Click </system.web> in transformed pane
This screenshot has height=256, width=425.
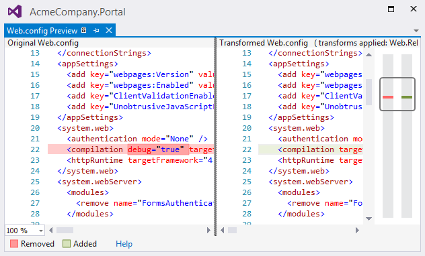tap(299, 171)
